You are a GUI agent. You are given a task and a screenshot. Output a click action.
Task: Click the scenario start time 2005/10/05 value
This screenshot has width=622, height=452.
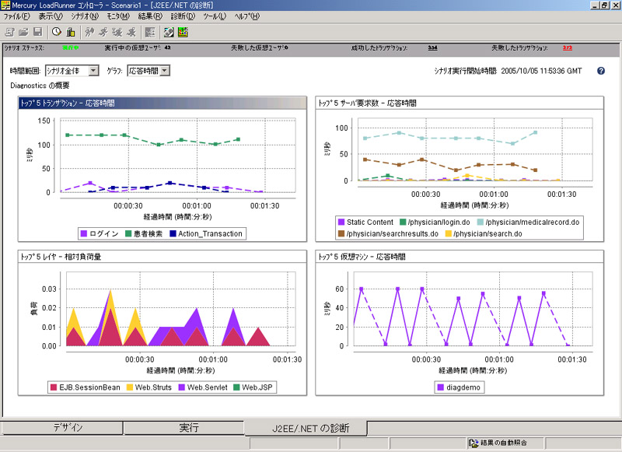(x=541, y=71)
